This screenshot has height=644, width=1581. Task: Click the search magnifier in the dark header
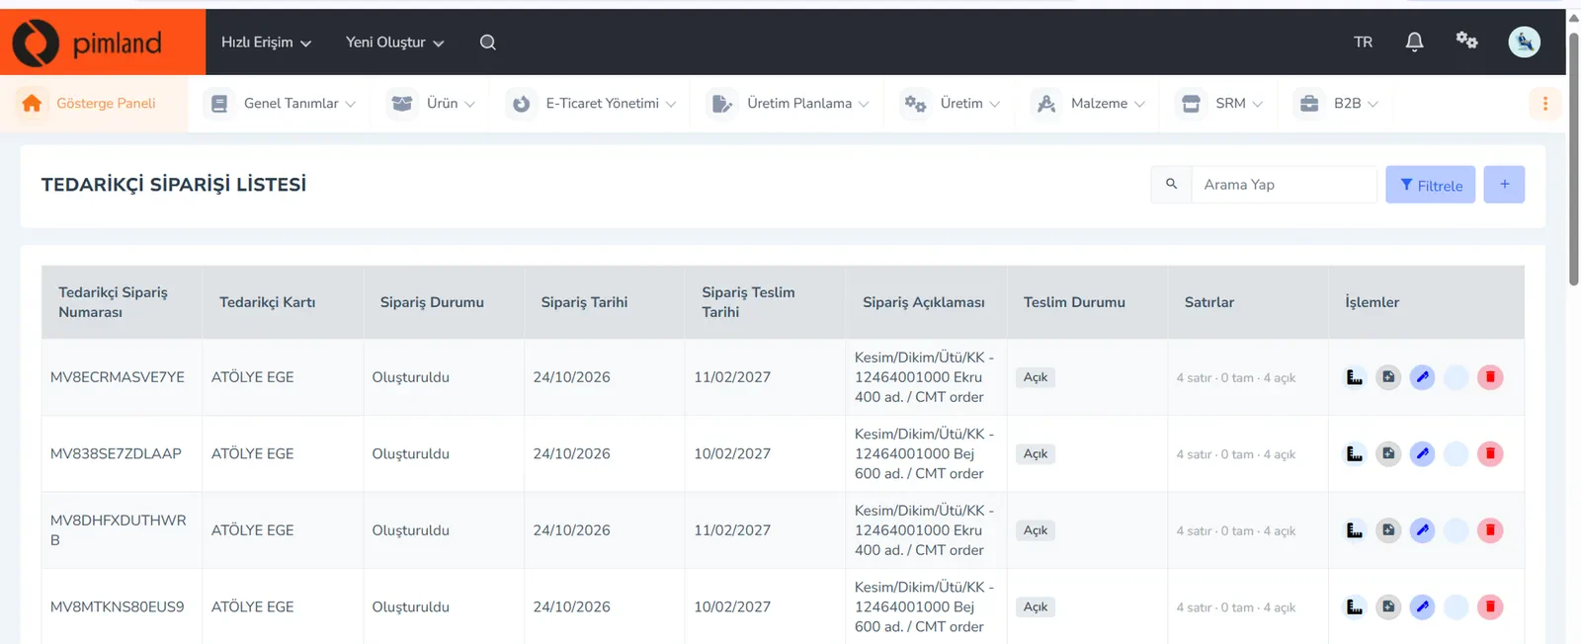coord(488,42)
